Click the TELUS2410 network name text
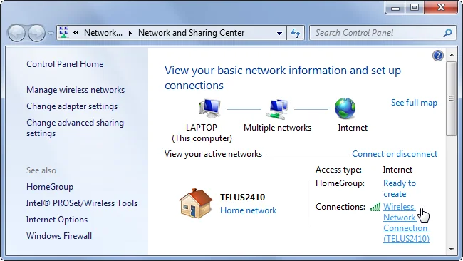Screen dimensions: 463x261 242,197
